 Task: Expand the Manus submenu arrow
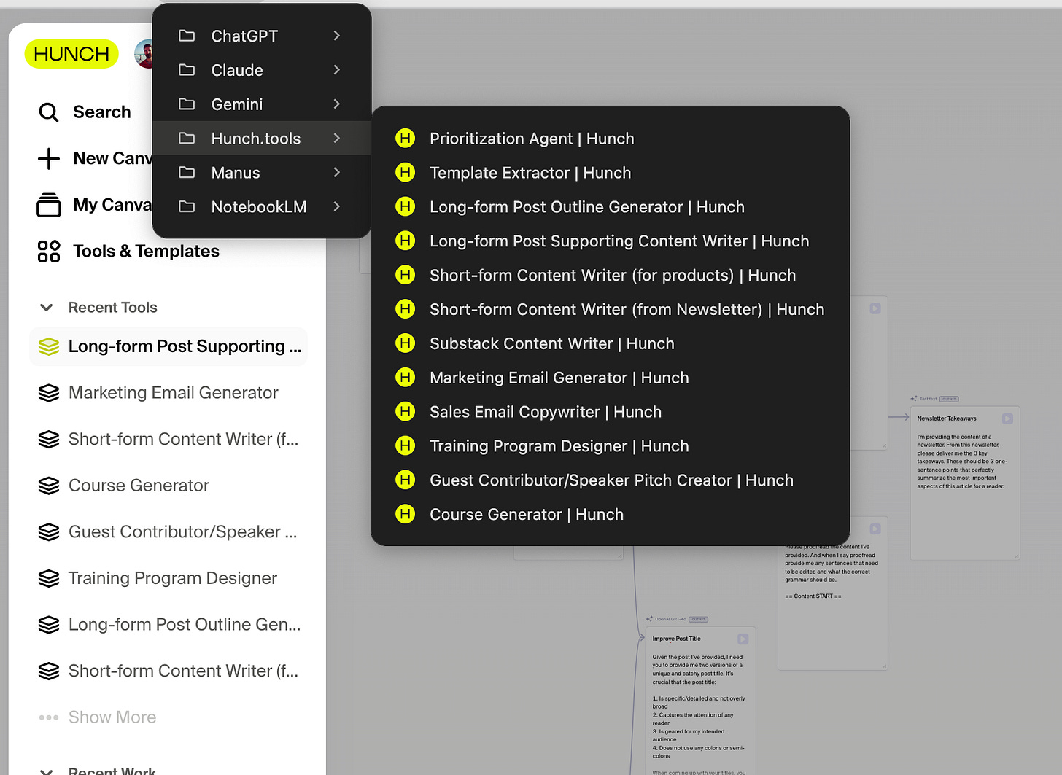336,173
